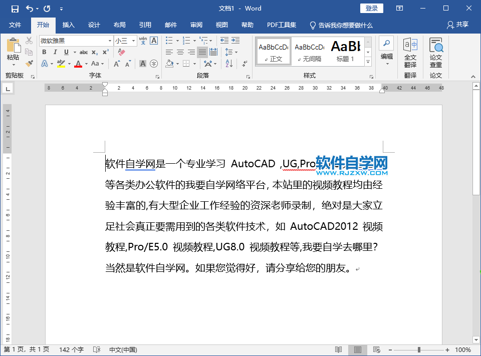Expand the styles gallery more arrow
This screenshot has width=481, height=356.
click(368, 62)
